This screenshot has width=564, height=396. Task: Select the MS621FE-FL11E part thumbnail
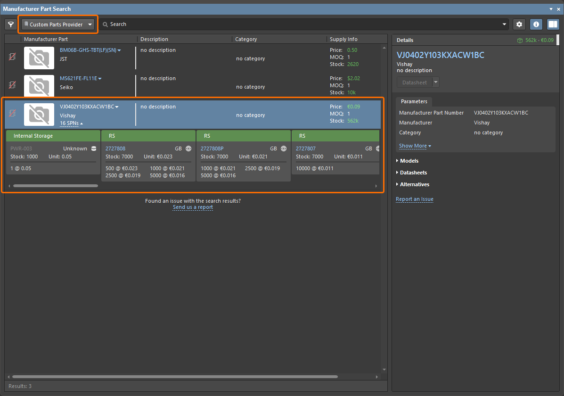coord(39,85)
